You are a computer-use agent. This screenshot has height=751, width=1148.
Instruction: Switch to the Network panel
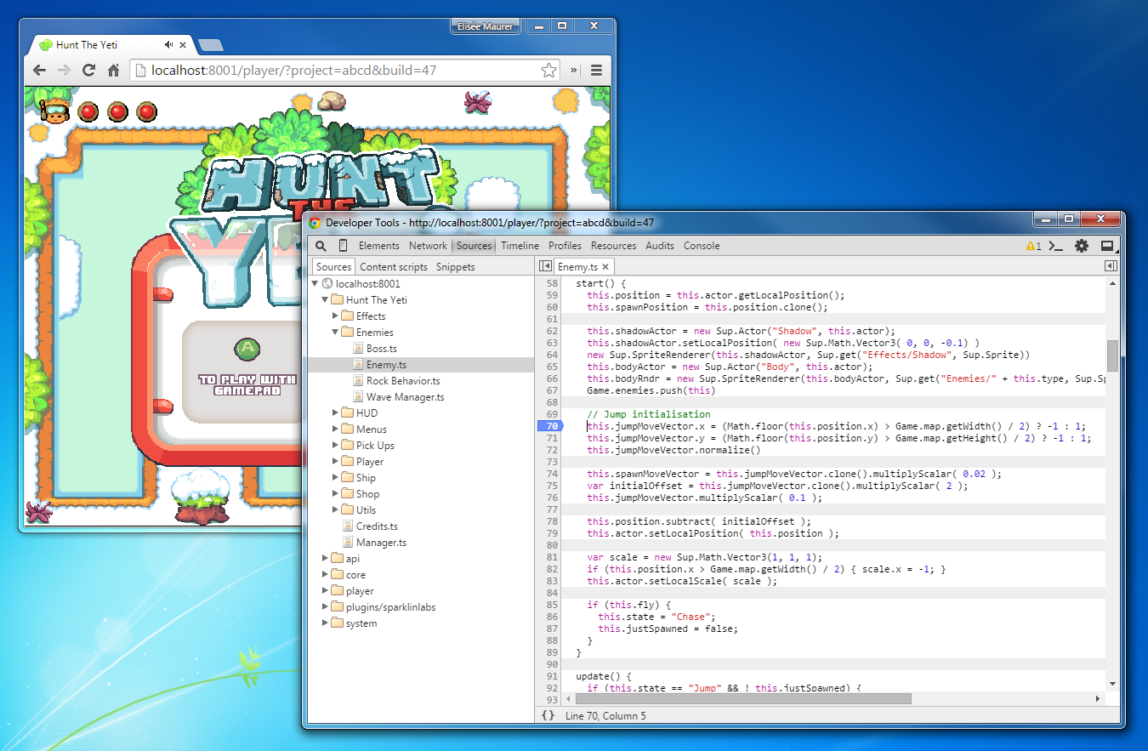click(428, 246)
